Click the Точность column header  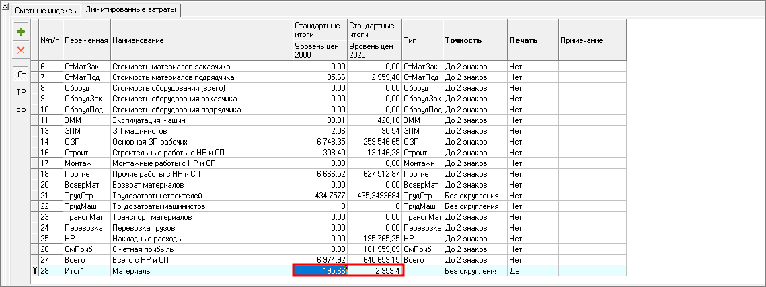[473, 40]
